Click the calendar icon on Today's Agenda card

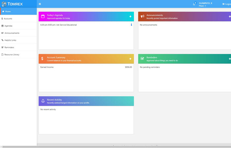click(43, 16)
